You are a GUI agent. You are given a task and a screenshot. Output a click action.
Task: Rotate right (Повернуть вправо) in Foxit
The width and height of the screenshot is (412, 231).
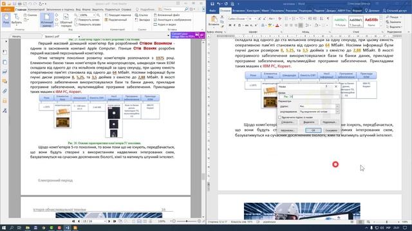tap(88, 24)
